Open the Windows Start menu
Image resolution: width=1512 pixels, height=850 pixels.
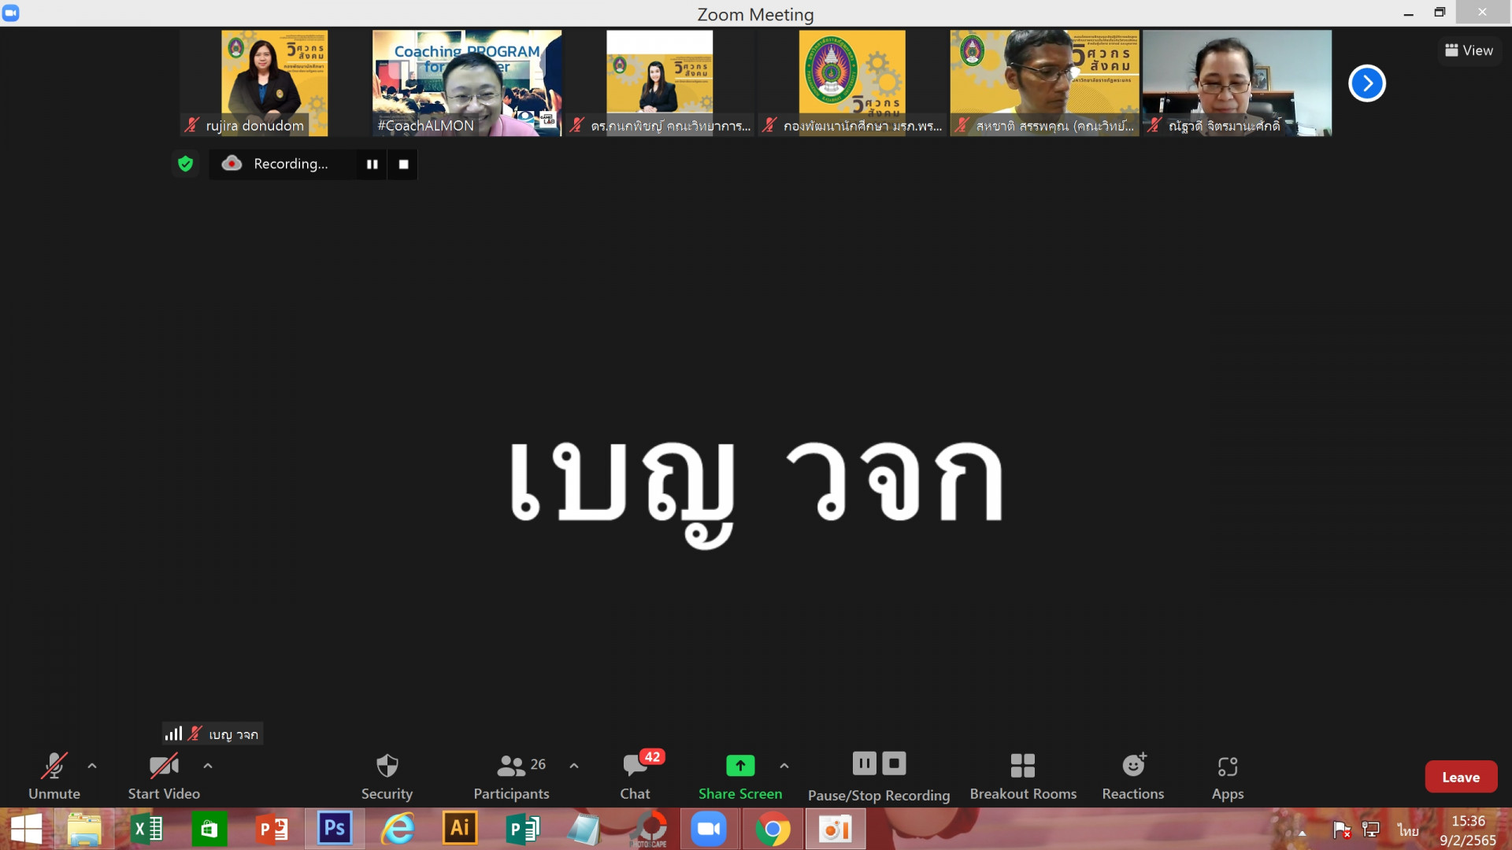click(x=26, y=830)
